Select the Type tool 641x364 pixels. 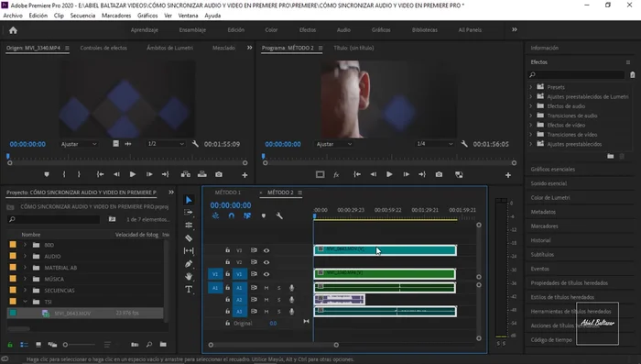(189, 290)
